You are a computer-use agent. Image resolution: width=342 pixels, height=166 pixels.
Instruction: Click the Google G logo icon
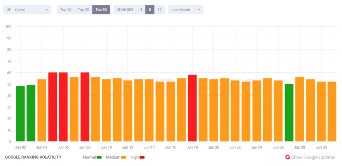pyautogui.click(x=288, y=157)
